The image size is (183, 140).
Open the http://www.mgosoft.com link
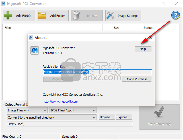click(x=60, y=101)
